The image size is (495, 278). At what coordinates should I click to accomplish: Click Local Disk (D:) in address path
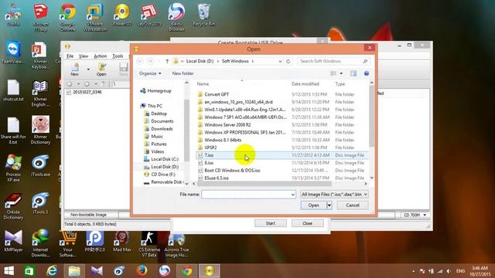200,61
